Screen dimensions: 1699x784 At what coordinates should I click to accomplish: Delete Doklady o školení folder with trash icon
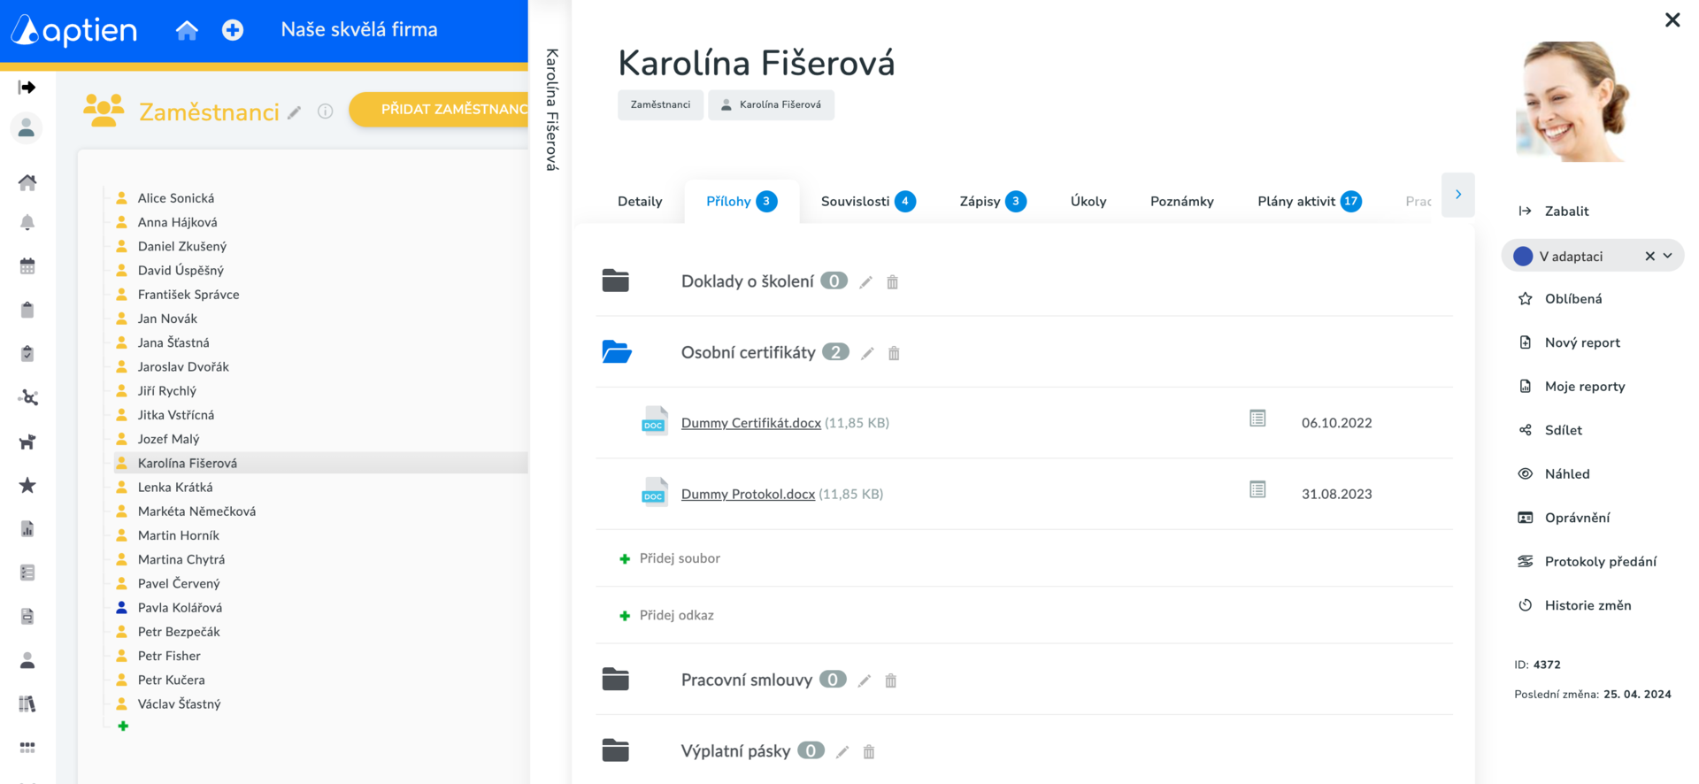click(892, 282)
